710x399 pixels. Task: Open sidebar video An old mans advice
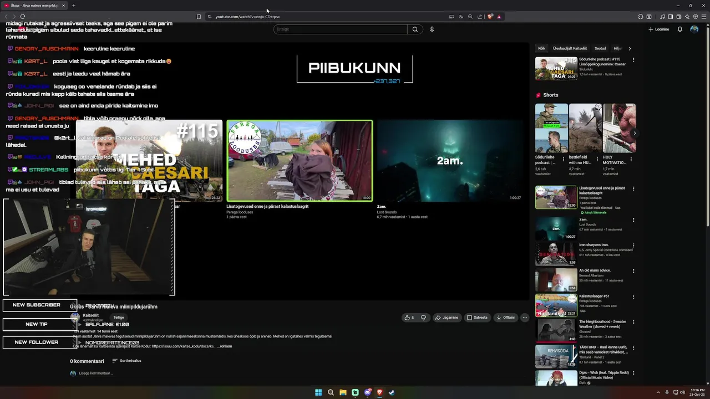point(556,280)
